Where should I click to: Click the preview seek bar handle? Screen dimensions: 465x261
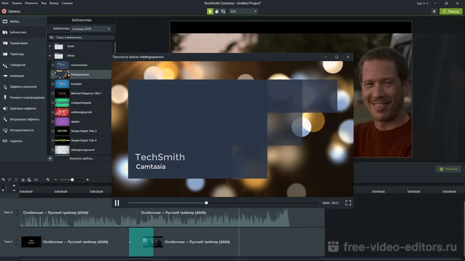tap(206, 203)
